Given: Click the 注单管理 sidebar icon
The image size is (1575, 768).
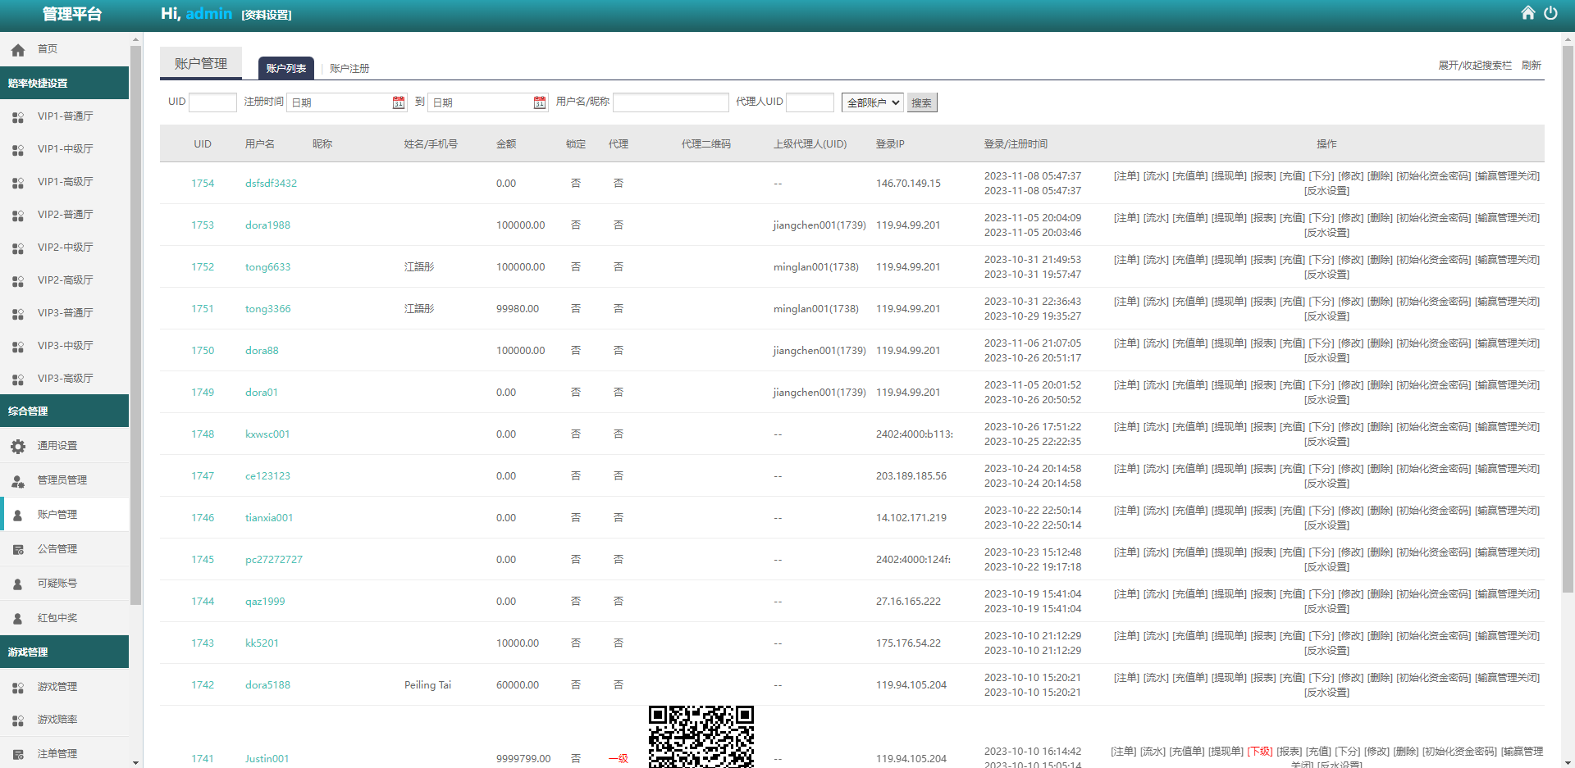Looking at the screenshot, I should pyautogui.click(x=18, y=754).
